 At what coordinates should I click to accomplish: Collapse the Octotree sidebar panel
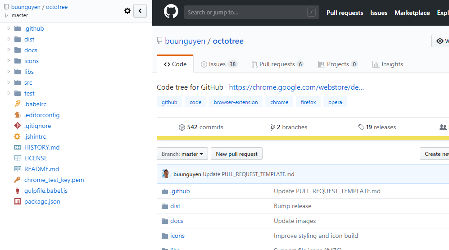tap(140, 11)
